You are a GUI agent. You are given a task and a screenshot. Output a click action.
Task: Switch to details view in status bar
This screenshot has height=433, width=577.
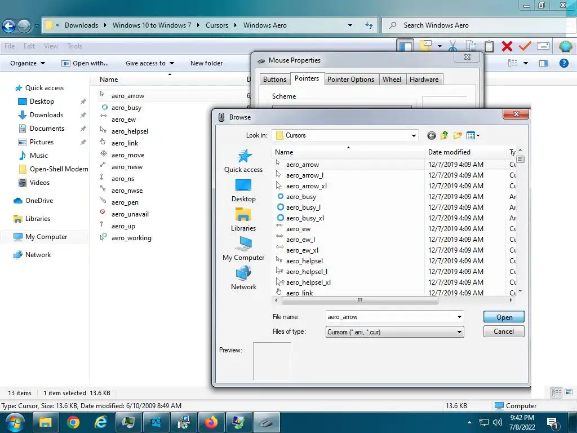pos(556,392)
